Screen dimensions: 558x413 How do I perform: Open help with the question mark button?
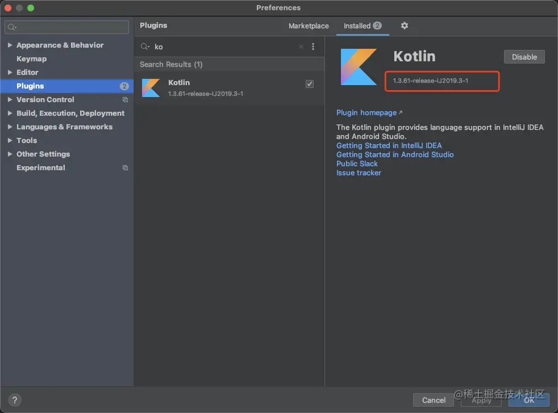coord(15,400)
